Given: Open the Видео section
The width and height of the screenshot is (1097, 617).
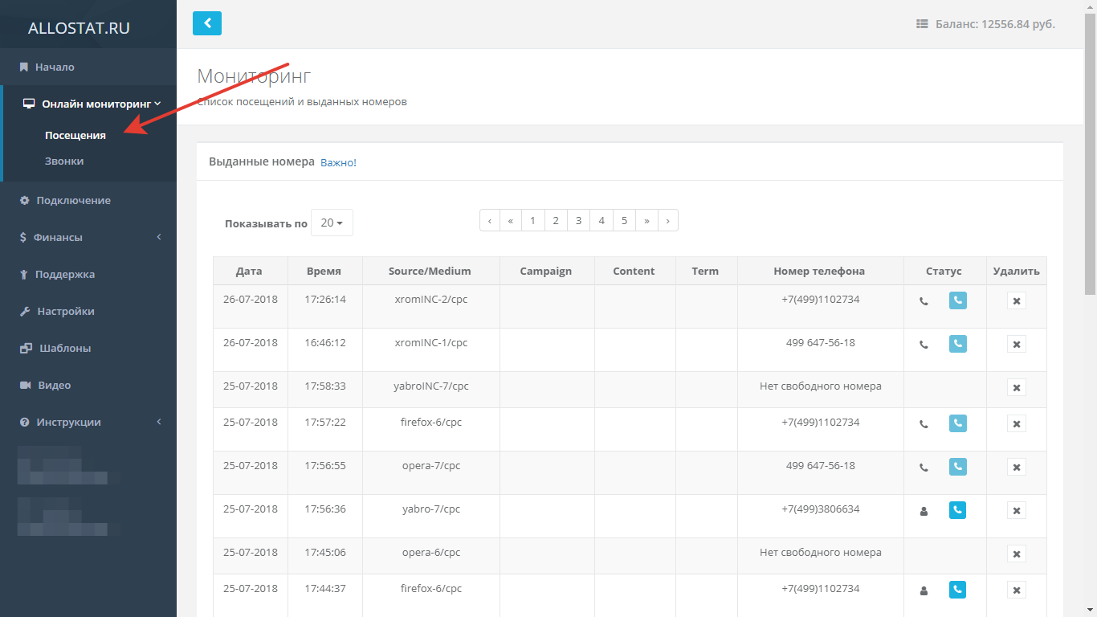Looking at the screenshot, I should (88, 385).
